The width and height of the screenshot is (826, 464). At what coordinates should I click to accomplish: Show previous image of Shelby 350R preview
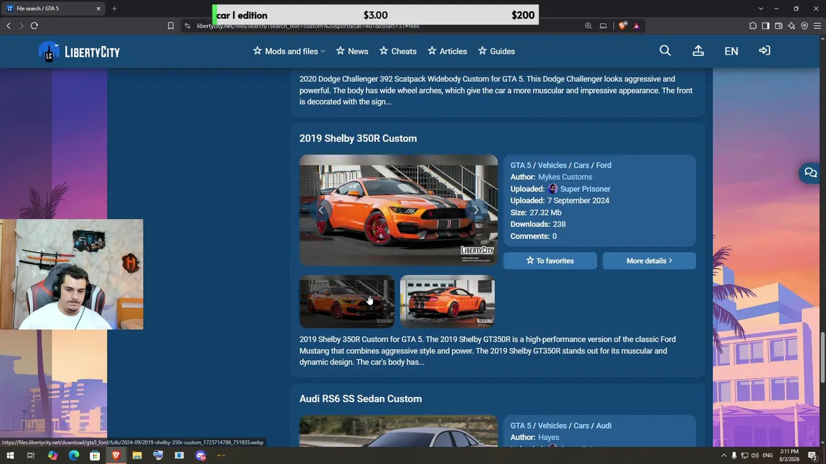321,210
